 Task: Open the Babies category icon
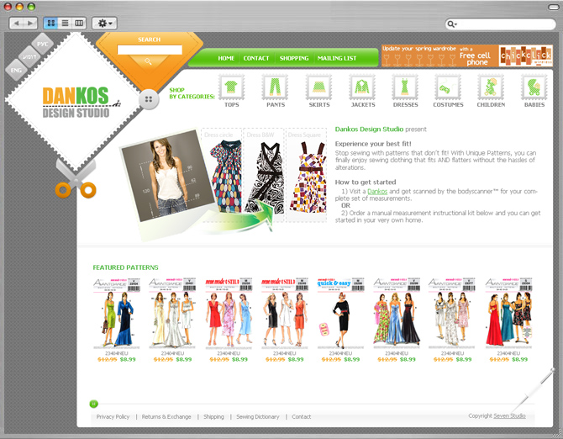[x=534, y=87]
